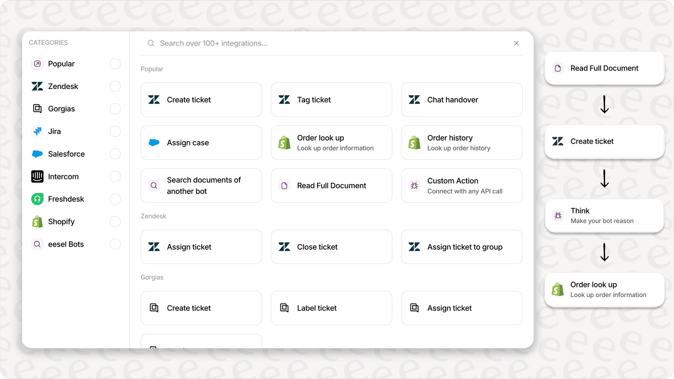Image resolution: width=674 pixels, height=379 pixels.
Task: Click the Gorgias icon on Label ticket
Action: click(284, 308)
